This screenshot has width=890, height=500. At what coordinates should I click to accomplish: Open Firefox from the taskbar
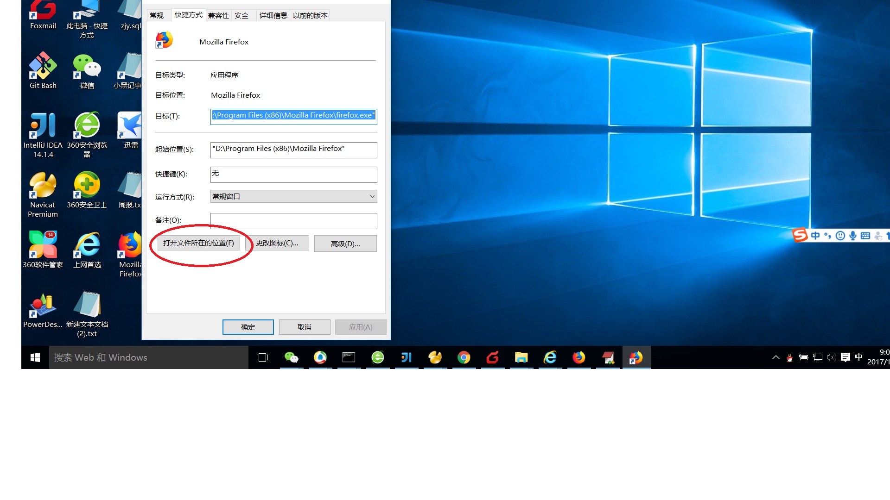click(x=578, y=357)
